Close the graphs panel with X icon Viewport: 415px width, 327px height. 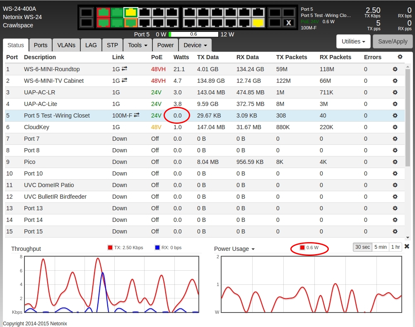[407, 246]
